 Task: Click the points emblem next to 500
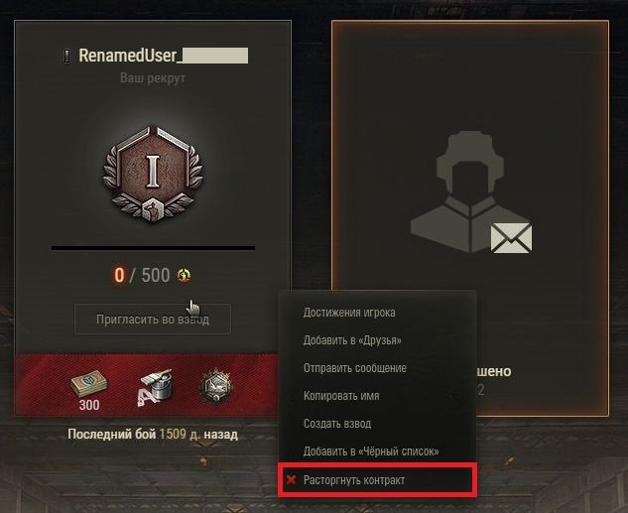pyautogui.click(x=184, y=275)
